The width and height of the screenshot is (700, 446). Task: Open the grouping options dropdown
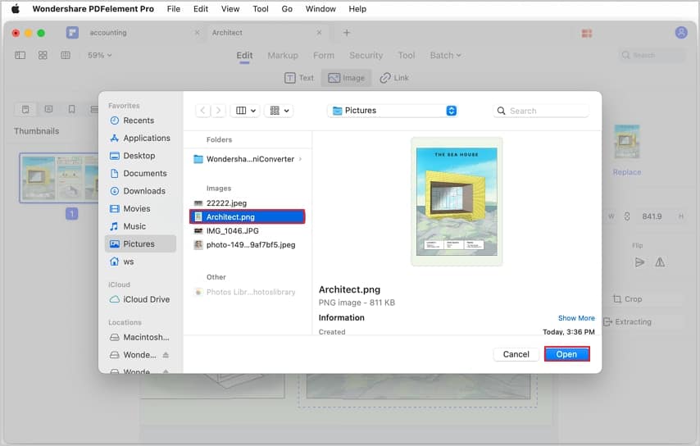(x=279, y=111)
